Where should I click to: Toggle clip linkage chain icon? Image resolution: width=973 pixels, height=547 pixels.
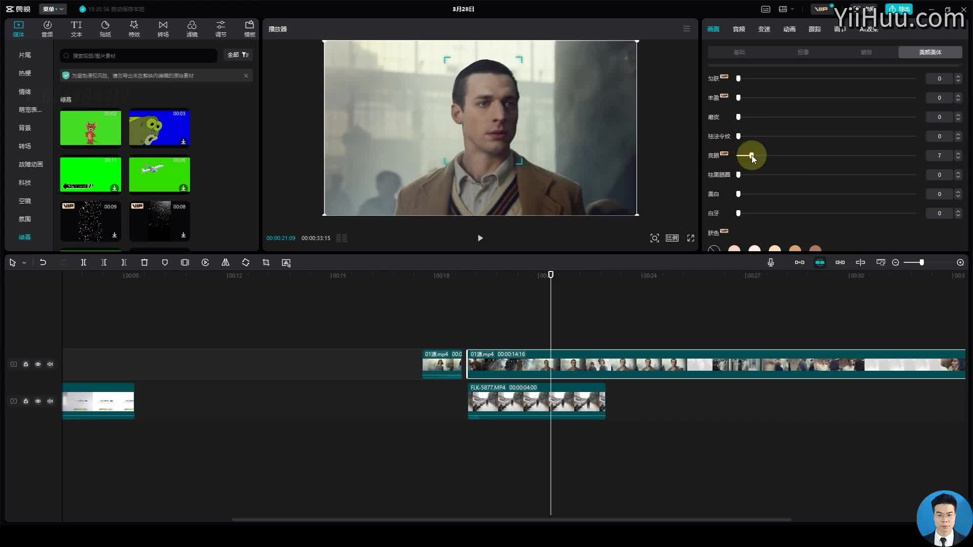point(840,262)
